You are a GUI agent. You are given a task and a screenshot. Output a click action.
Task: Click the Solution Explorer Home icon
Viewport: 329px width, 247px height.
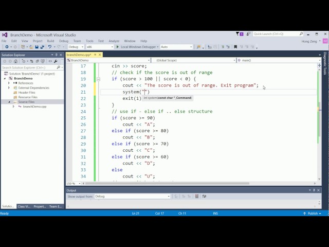pos(15,61)
